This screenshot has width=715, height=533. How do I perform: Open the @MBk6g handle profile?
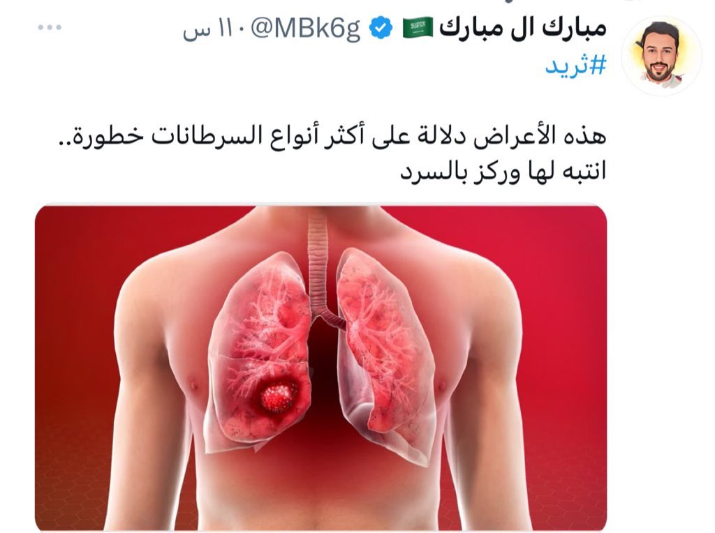[305, 29]
